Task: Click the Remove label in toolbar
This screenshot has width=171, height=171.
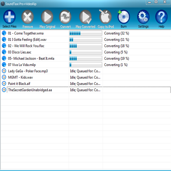Action: pos(28,27)
